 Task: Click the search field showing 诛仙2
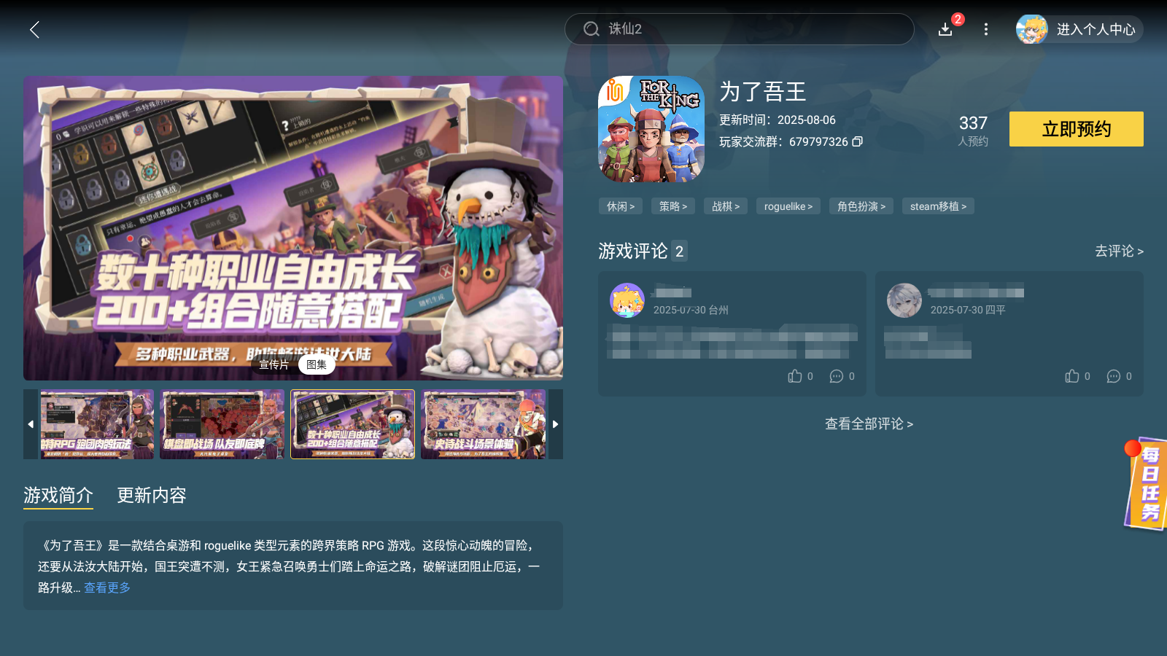pos(740,29)
